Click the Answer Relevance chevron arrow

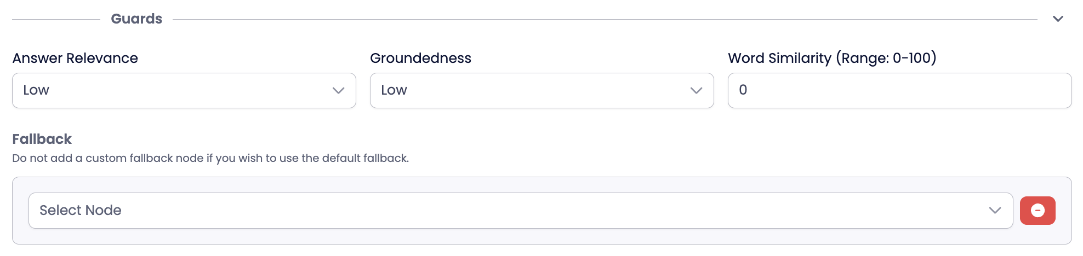(x=338, y=90)
